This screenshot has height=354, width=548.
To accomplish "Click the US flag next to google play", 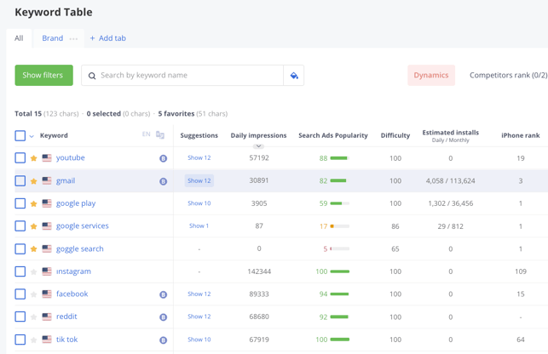I will pos(47,203).
